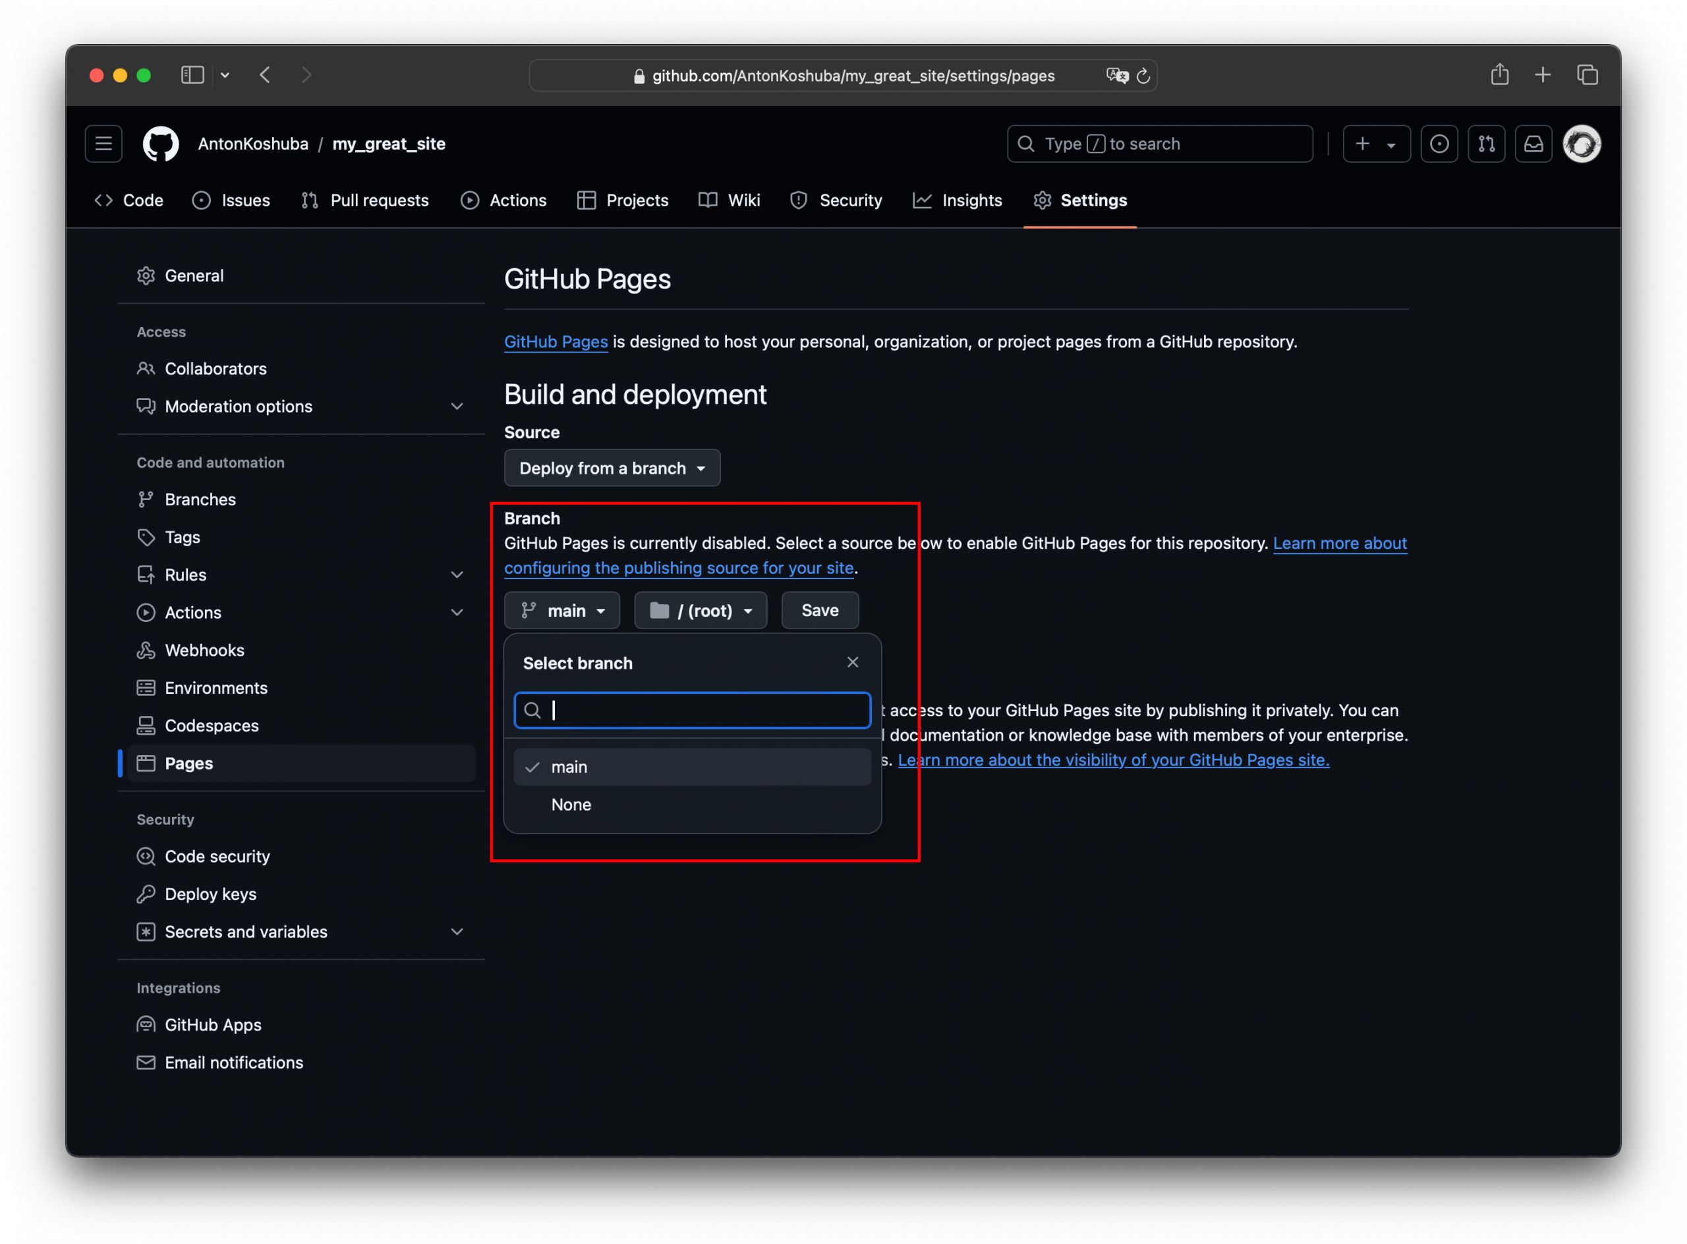Open Email notifications in sidebar
The width and height of the screenshot is (1687, 1244).
point(300,1063)
